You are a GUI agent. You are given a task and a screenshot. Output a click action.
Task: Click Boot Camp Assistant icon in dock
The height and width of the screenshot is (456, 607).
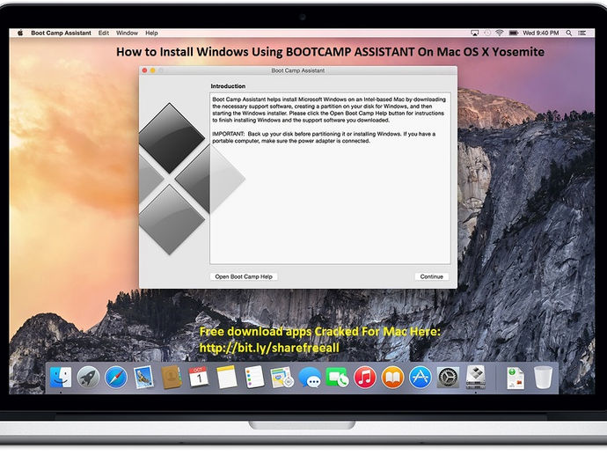click(x=476, y=377)
